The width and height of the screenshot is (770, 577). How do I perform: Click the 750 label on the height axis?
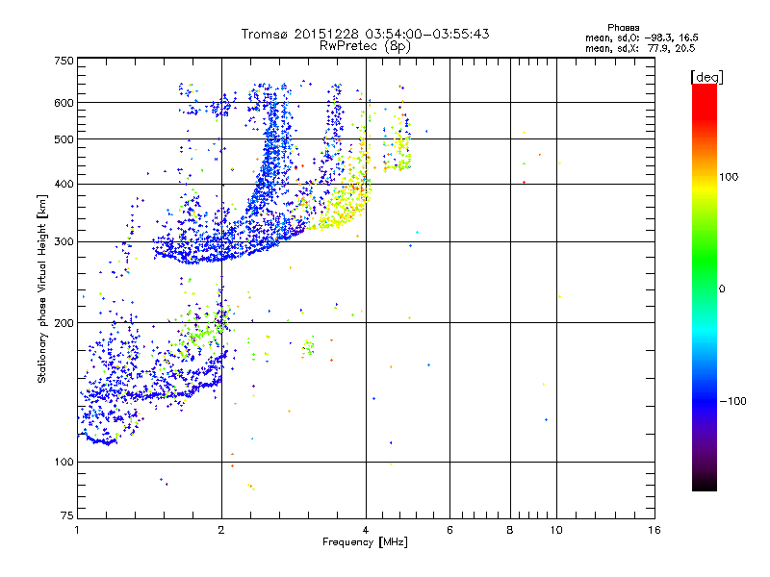[x=64, y=61]
